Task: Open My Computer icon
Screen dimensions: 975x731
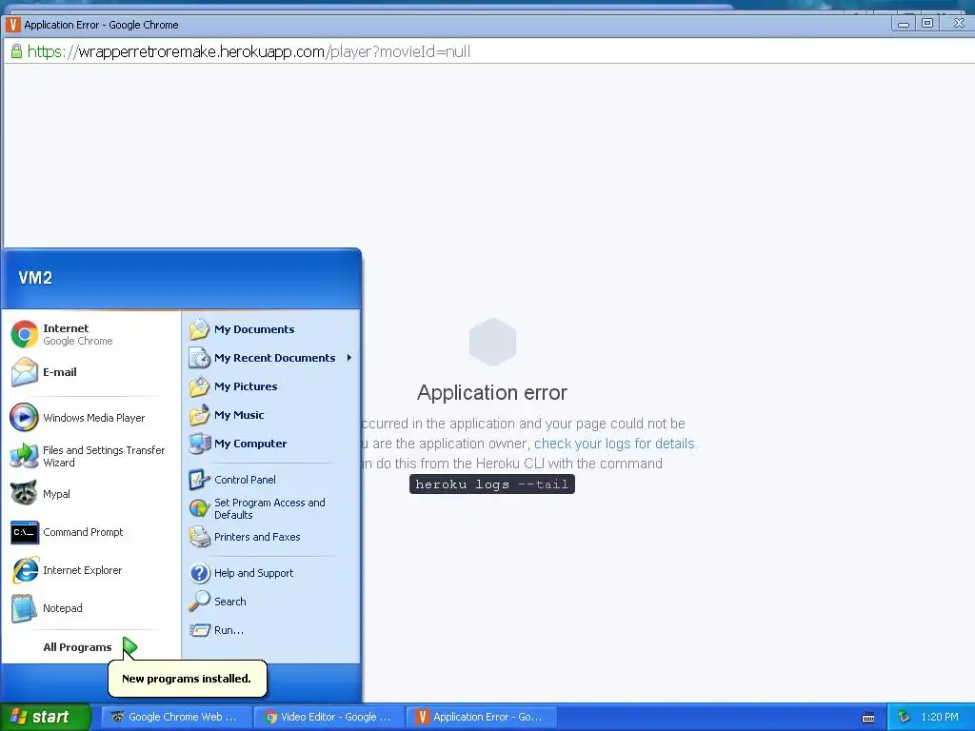Action: click(x=200, y=444)
